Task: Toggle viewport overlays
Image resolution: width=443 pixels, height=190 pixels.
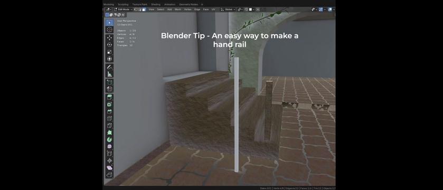Action: 330,9
